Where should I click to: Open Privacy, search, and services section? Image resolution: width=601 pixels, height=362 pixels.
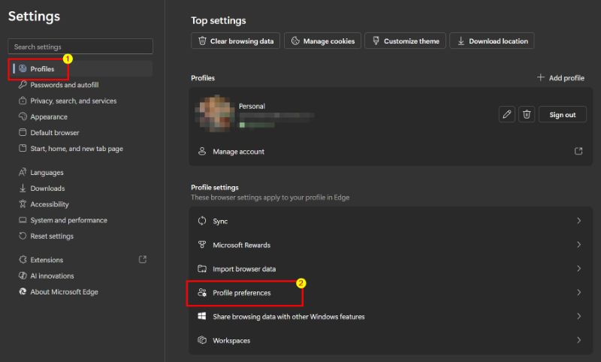[x=73, y=101]
